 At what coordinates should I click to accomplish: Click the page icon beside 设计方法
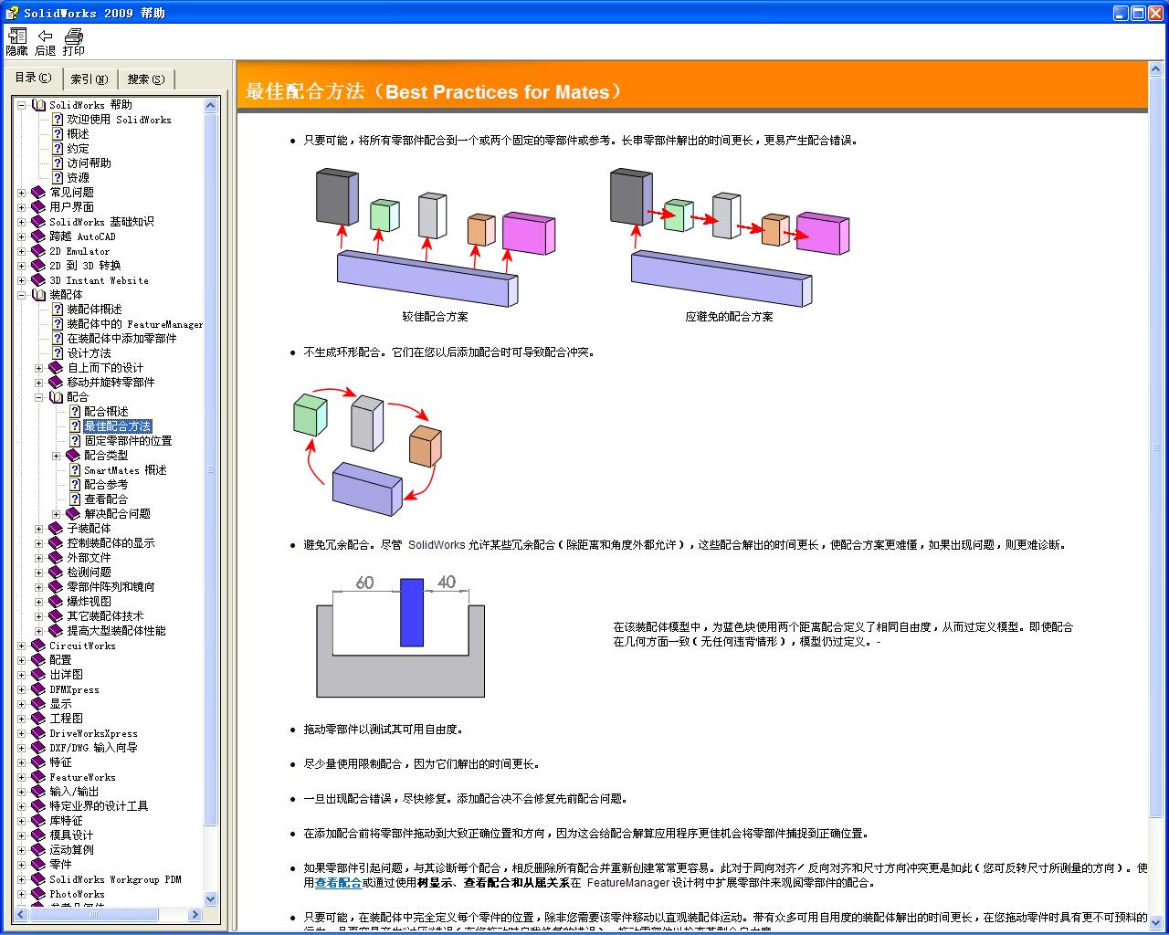point(58,353)
